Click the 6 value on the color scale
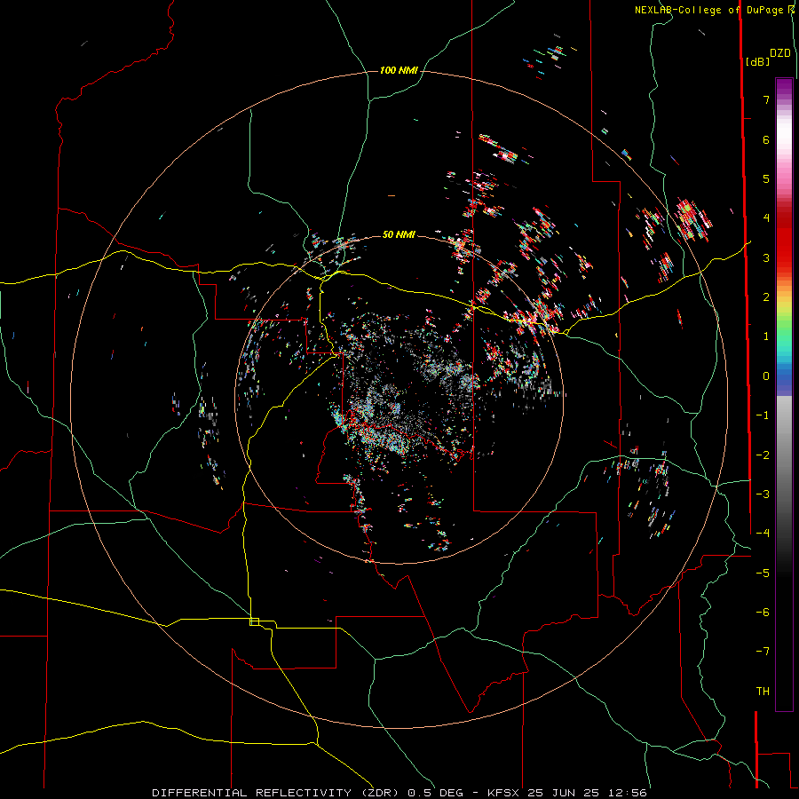The width and height of the screenshot is (799, 799). pos(766,139)
